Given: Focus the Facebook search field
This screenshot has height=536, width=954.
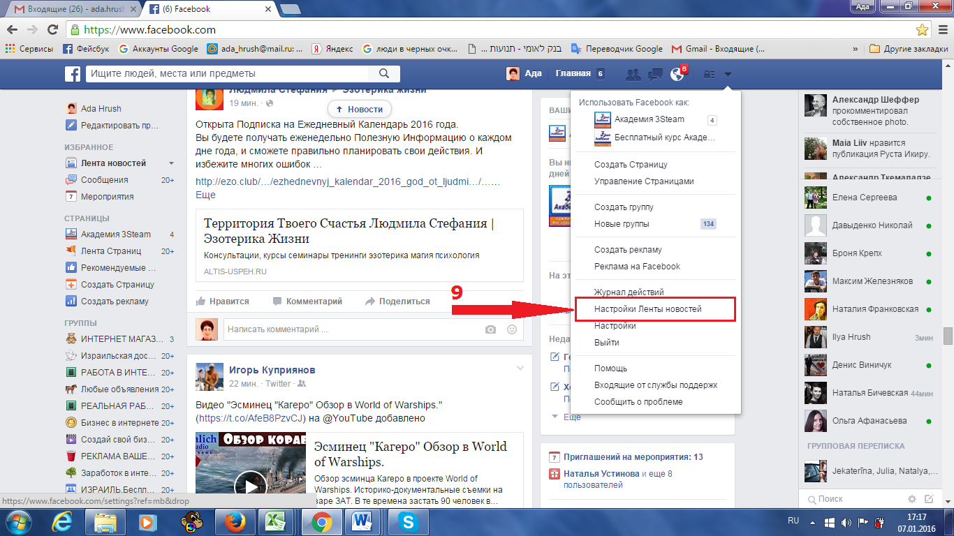Looking at the screenshot, I should pyautogui.click(x=227, y=74).
